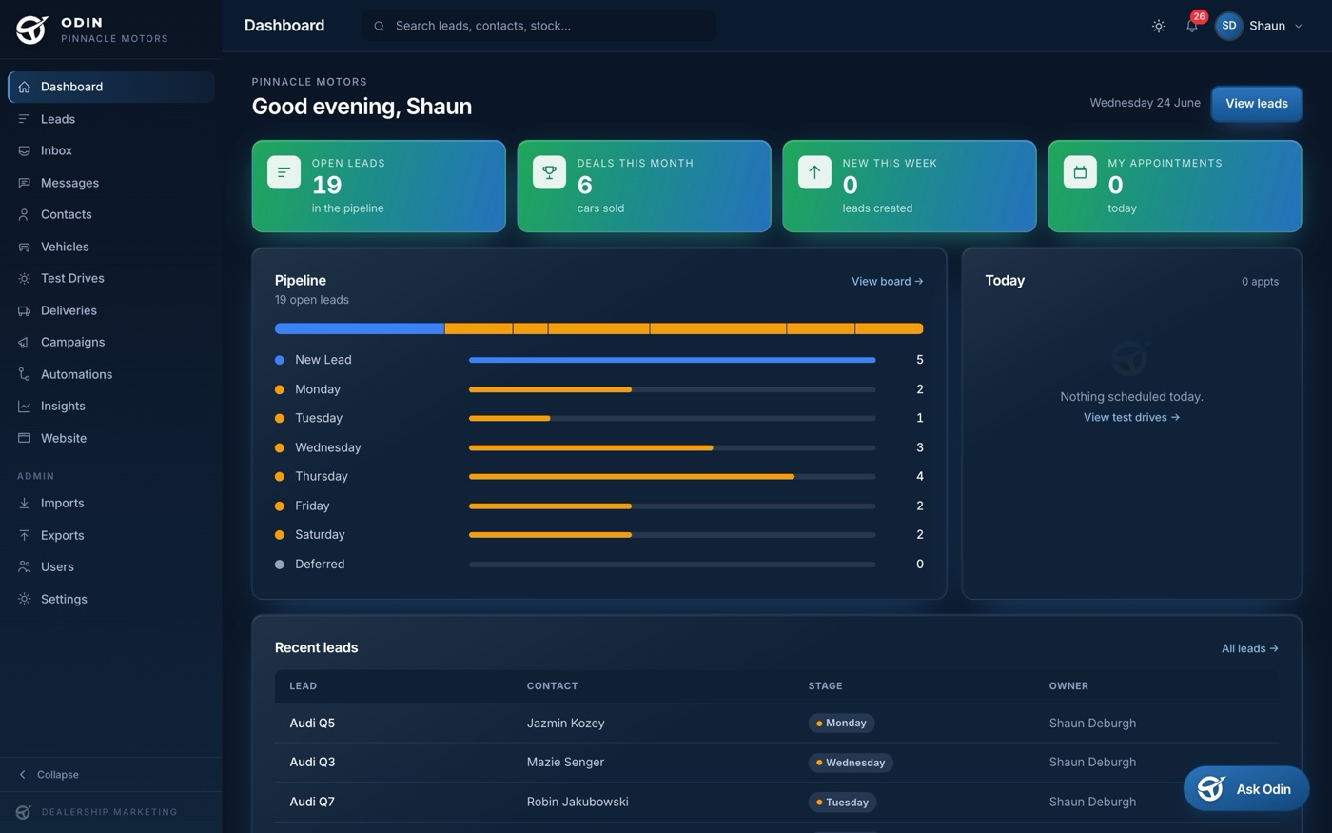Click the Tuesday stage badge for Audi Q7
Screen dimensions: 1332x833
pyautogui.click(x=842, y=803)
